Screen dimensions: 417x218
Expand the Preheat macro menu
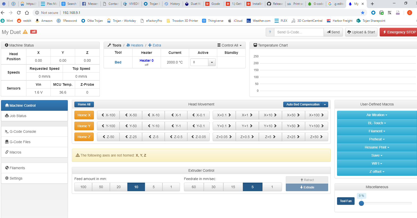coord(377,139)
